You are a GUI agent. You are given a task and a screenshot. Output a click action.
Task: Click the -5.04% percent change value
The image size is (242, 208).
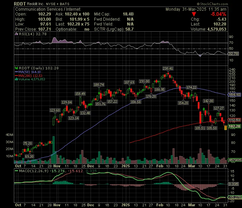218,14
